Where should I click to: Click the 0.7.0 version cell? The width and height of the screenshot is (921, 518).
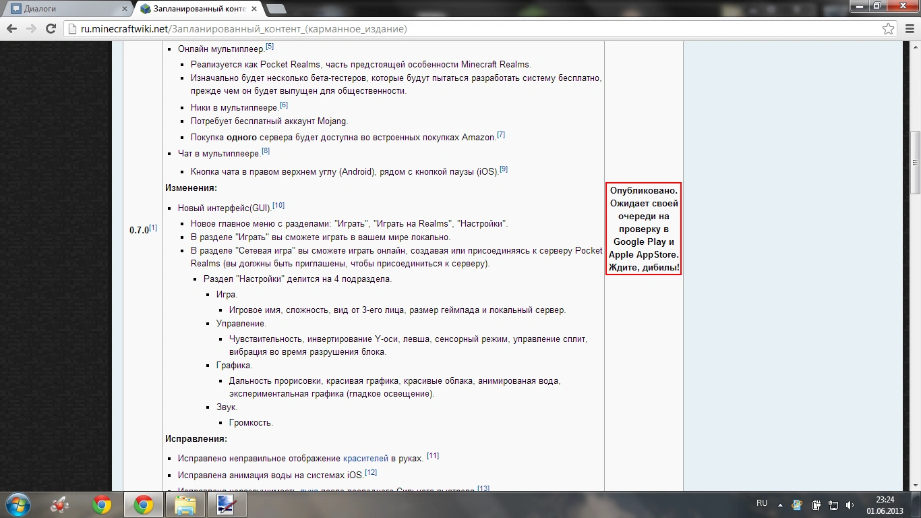(x=143, y=230)
